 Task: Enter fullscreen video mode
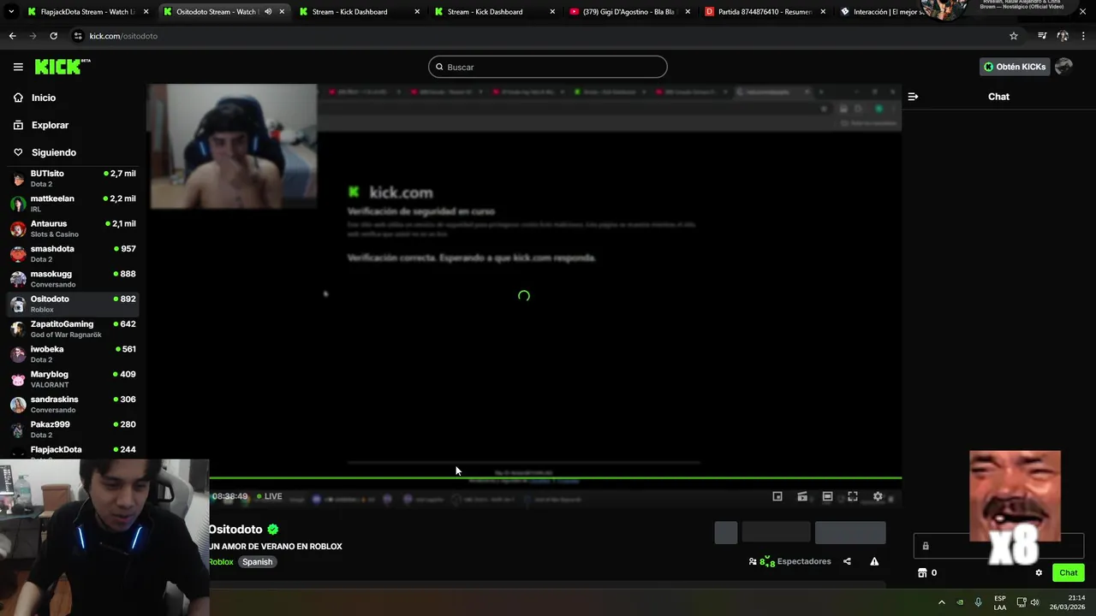[853, 496]
